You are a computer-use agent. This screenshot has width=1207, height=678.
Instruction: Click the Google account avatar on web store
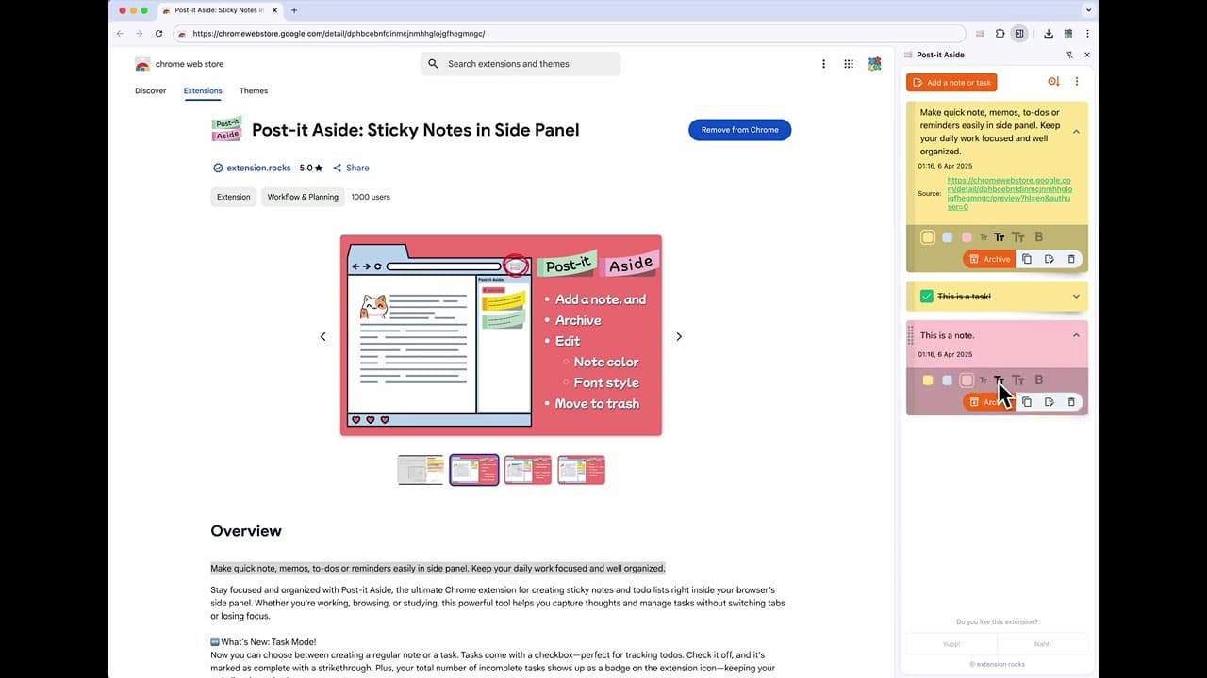tap(875, 64)
